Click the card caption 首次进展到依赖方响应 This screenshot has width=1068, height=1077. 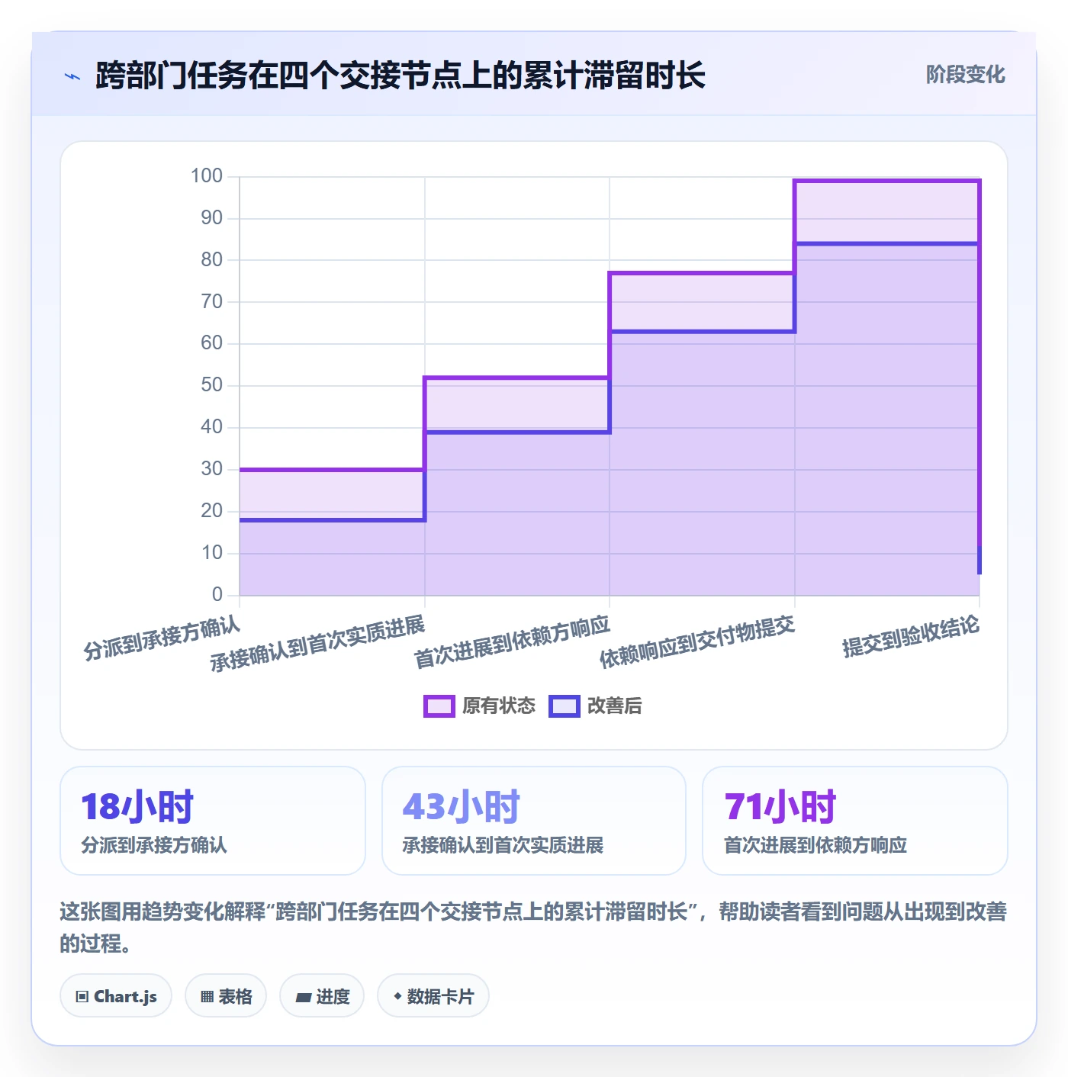point(815,845)
